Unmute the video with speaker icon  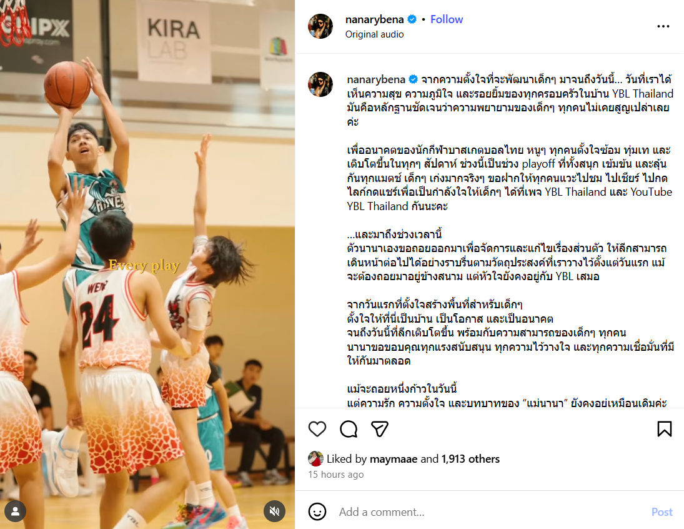pos(274,511)
